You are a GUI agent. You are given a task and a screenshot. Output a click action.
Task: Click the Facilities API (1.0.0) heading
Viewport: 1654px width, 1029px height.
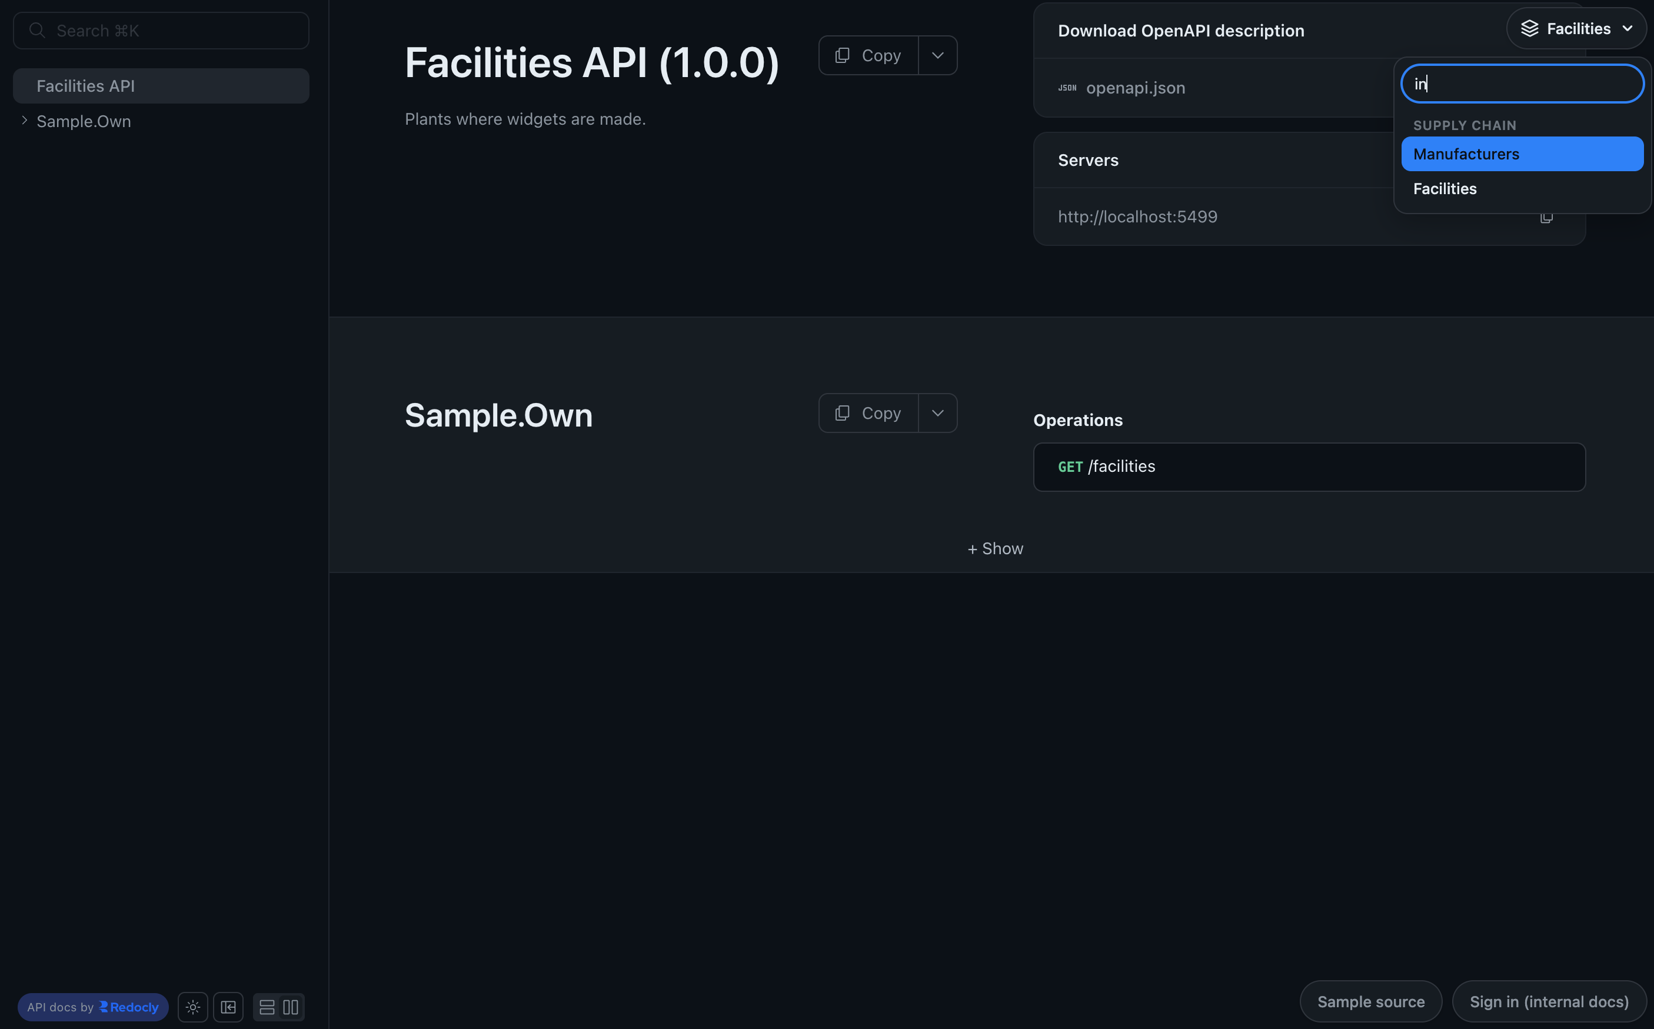592,62
